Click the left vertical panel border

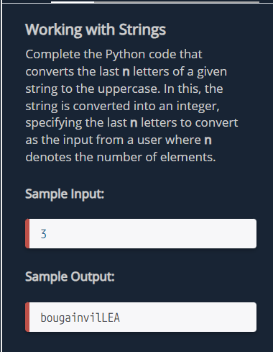tap(2, 178)
